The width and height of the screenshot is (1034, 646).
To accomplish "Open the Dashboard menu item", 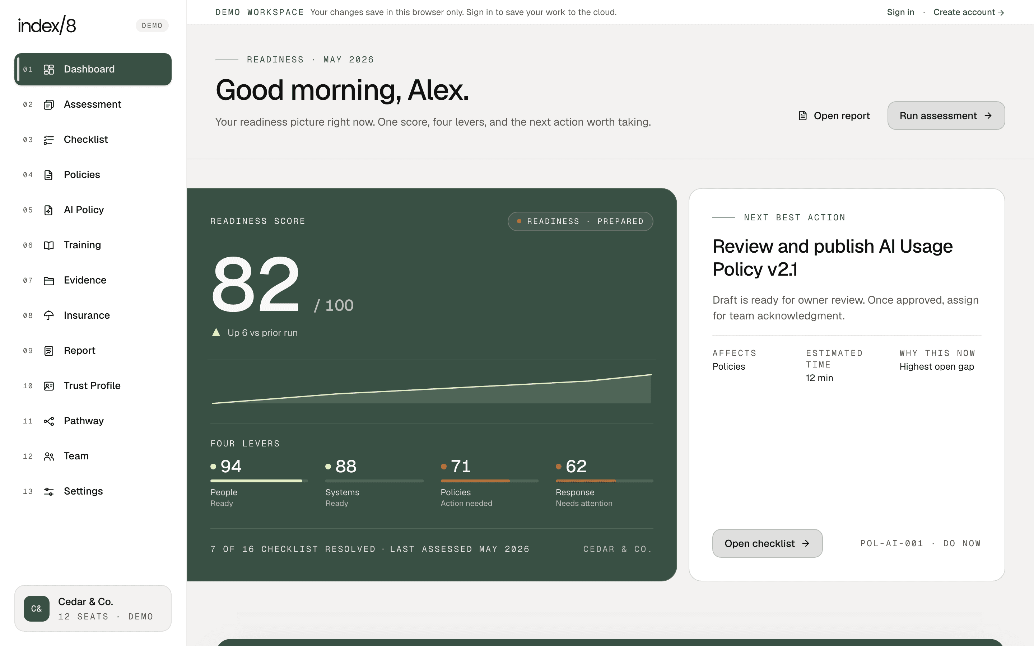I will point(93,69).
